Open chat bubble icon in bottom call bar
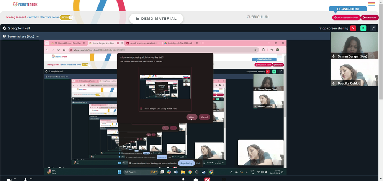 tap(195, 180)
